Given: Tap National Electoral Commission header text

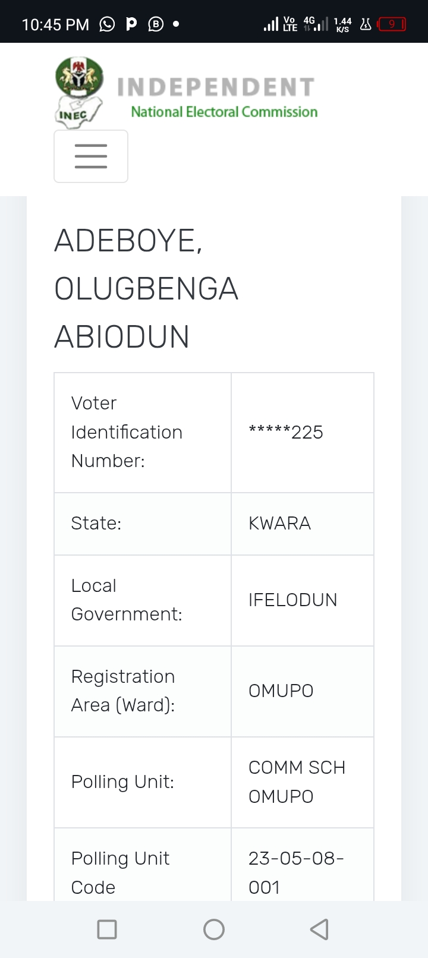Looking at the screenshot, I should [224, 112].
